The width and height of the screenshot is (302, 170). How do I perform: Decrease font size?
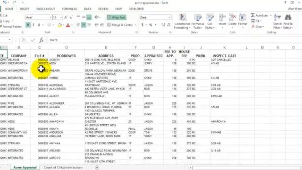71,17
